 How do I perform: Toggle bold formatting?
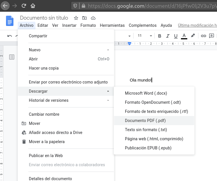(160, 36)
